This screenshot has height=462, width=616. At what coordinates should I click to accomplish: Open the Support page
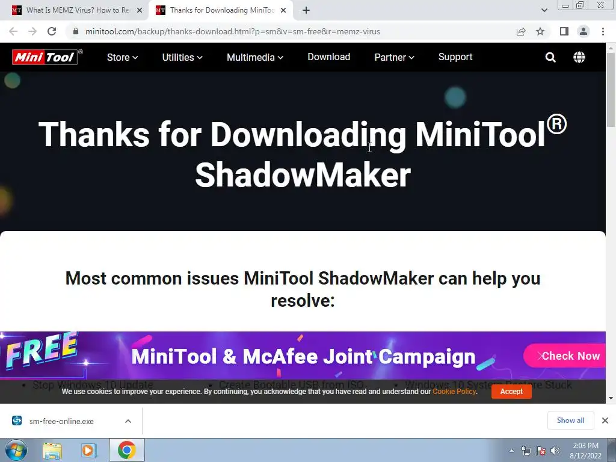point(455,57)
